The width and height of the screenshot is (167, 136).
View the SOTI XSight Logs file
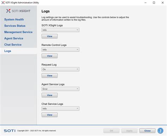(x=50, y=36)
